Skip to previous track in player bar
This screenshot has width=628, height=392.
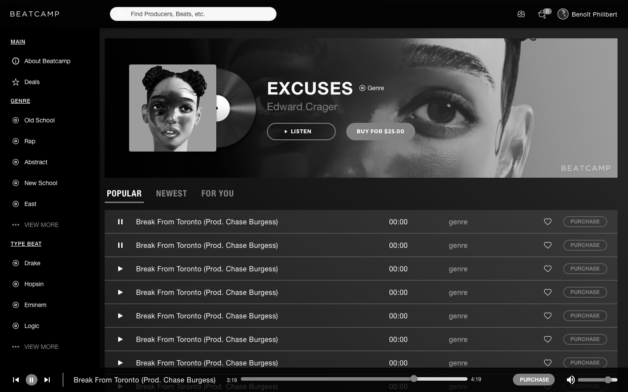point(16,380)
